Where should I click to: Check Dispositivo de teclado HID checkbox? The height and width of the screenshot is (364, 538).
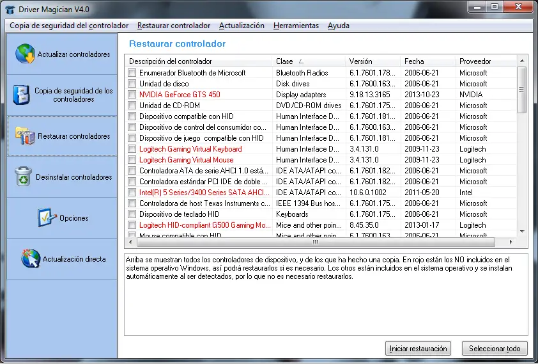(x=132, y=214)
